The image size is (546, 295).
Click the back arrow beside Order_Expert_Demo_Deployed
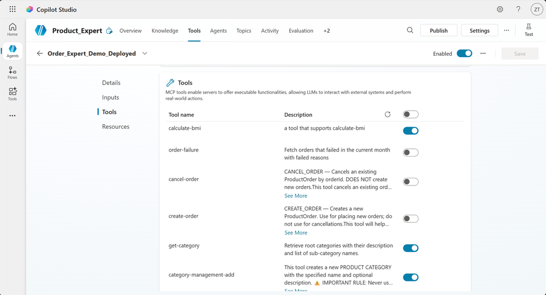[x=40, y=53]
